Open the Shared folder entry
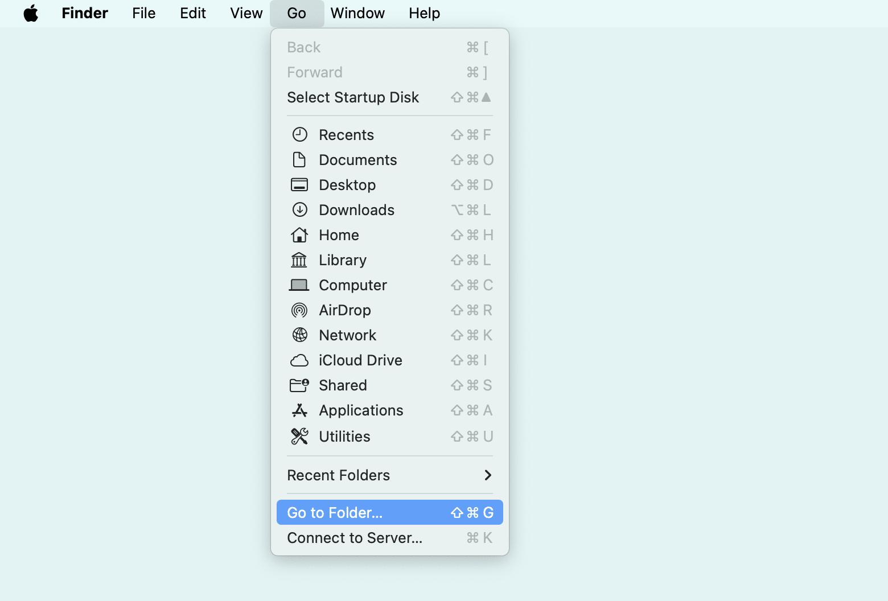 pos(343,385)
